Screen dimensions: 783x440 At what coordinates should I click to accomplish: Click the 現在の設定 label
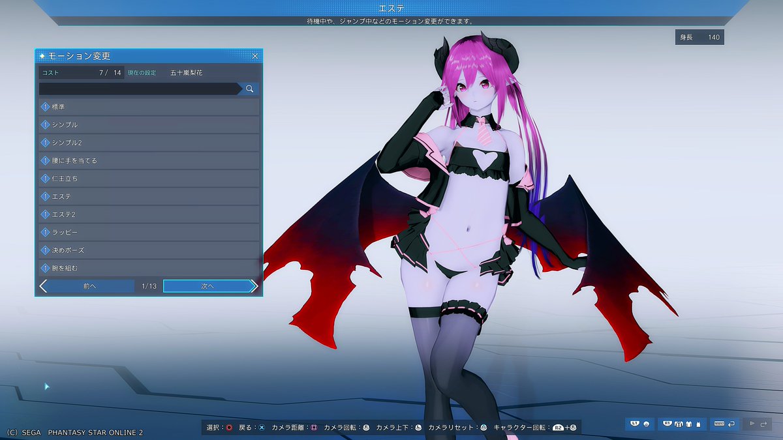[x=142, y=73]
